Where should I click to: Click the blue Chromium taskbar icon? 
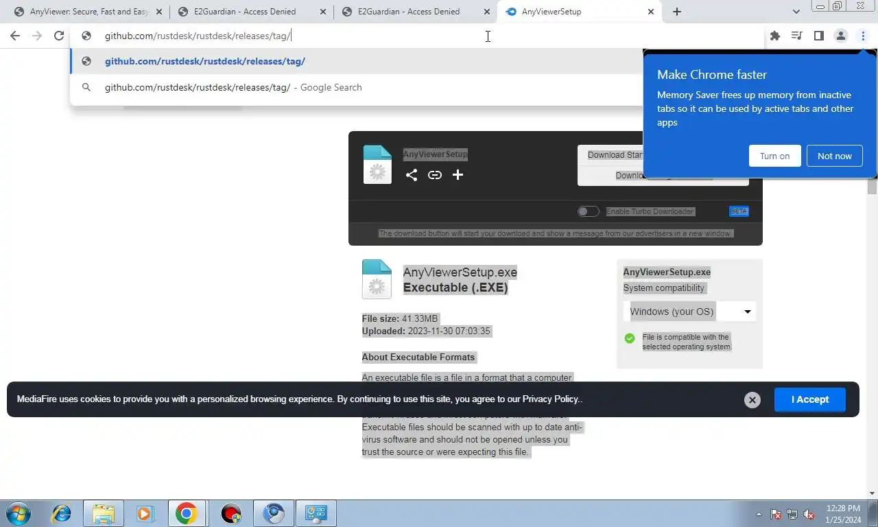pyautogui.click(x=274, y=513)
